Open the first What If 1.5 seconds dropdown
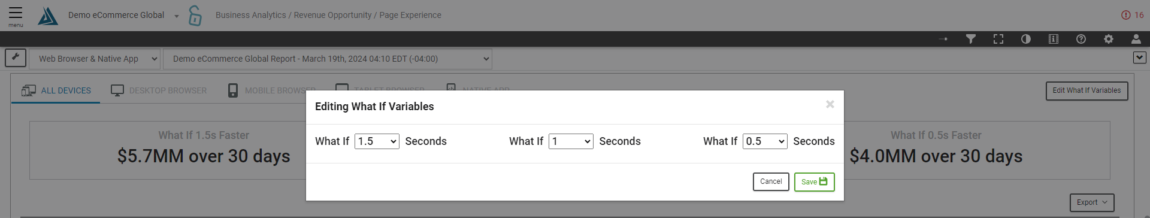1150x218 pixels. pyautogui.click(x=377, y=141)
